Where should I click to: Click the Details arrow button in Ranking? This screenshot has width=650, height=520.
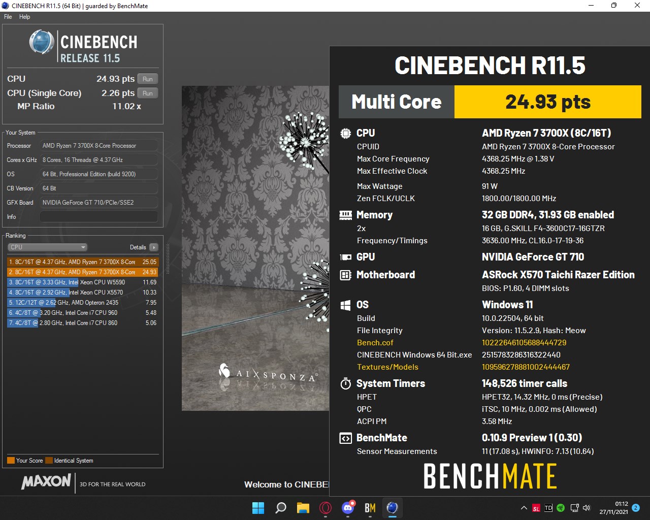click(x=154, y=247)
